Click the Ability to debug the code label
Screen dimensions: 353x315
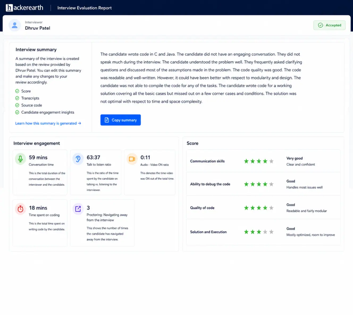(x=210, y=184)
